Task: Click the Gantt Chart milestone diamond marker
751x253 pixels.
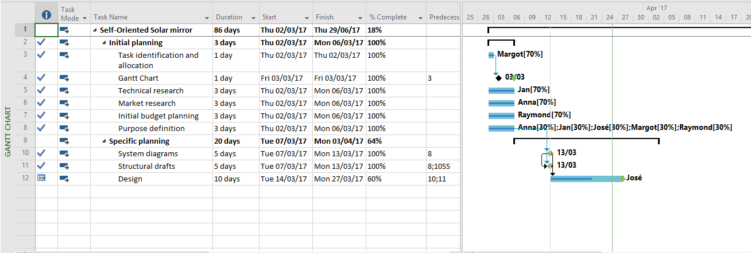Action: coord(498,77)
